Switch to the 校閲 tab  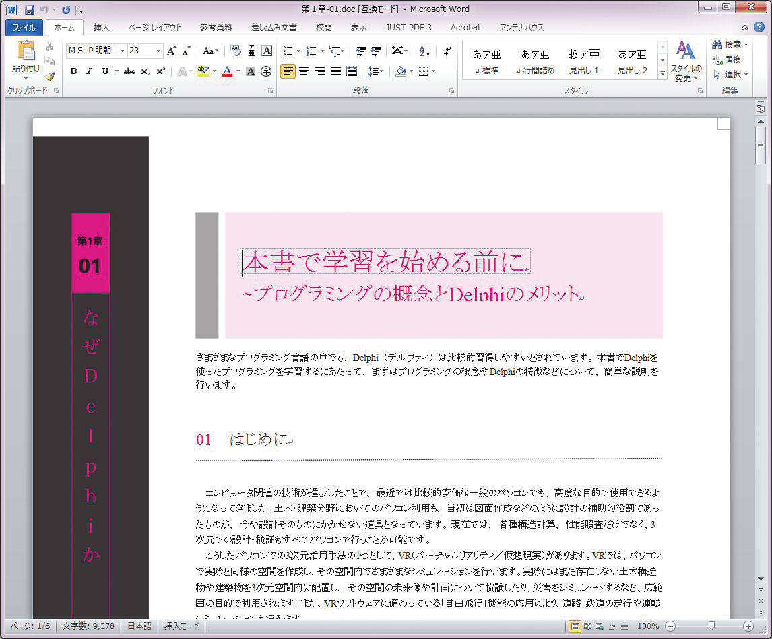323,28
